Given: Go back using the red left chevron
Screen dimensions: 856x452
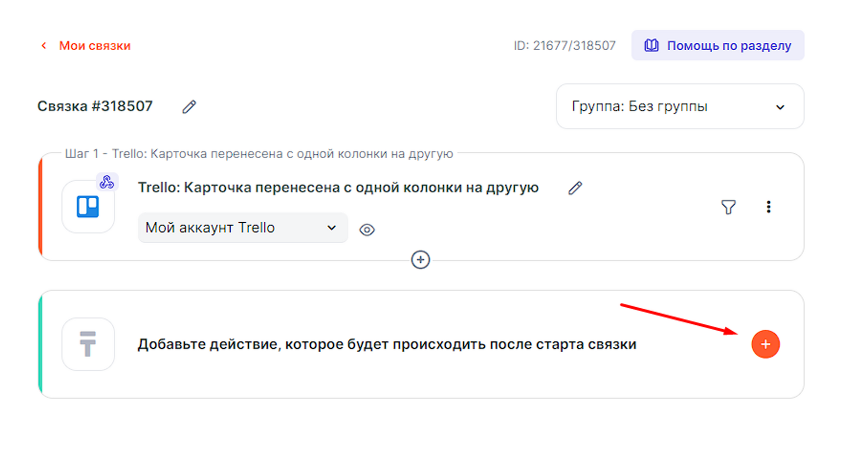Looking at the screenshot, I should [44, 46].
